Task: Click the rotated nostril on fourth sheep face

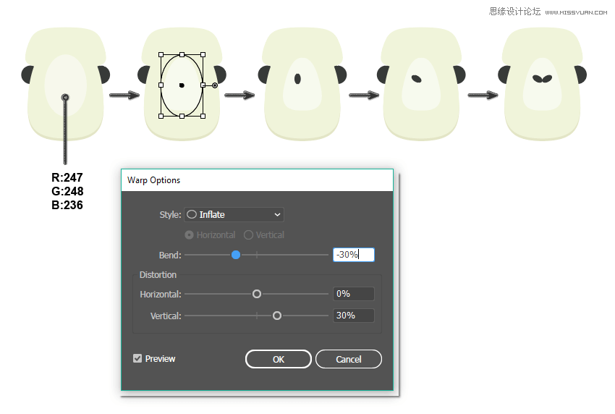Action: [417, 79]
